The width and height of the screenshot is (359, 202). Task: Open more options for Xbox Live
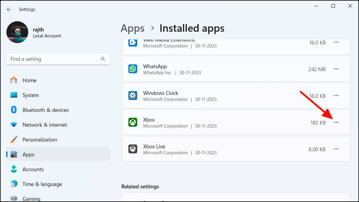point(336,149)
